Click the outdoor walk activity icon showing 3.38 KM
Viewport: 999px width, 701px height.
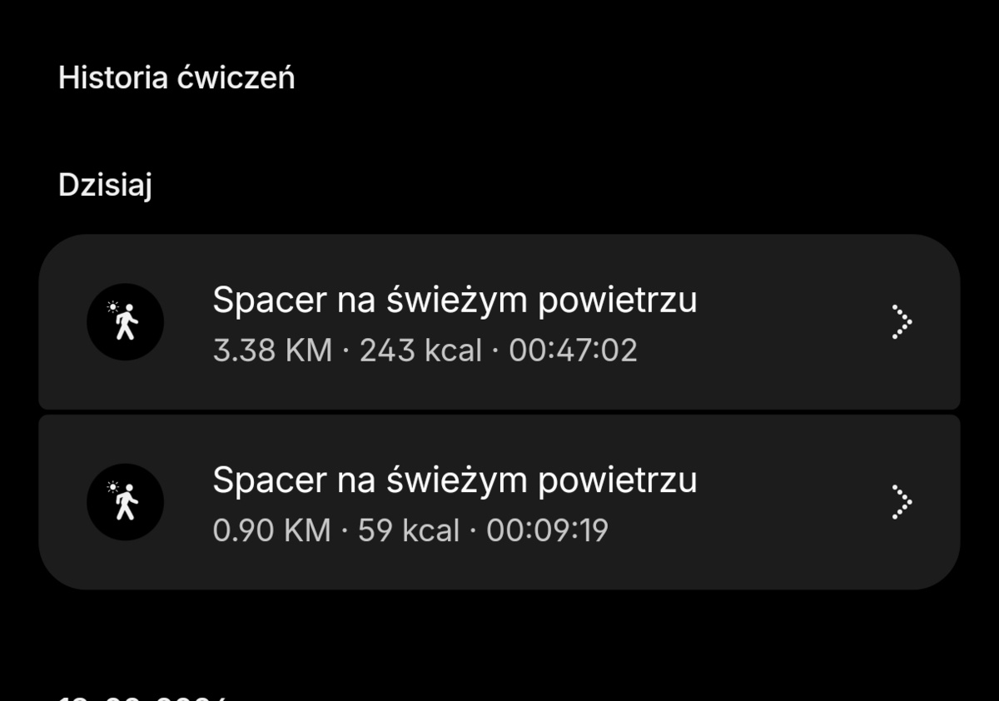[x=125, y=322]
